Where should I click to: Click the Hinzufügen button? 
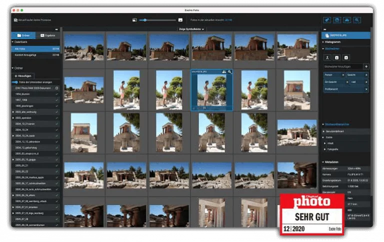click(23, 75)
